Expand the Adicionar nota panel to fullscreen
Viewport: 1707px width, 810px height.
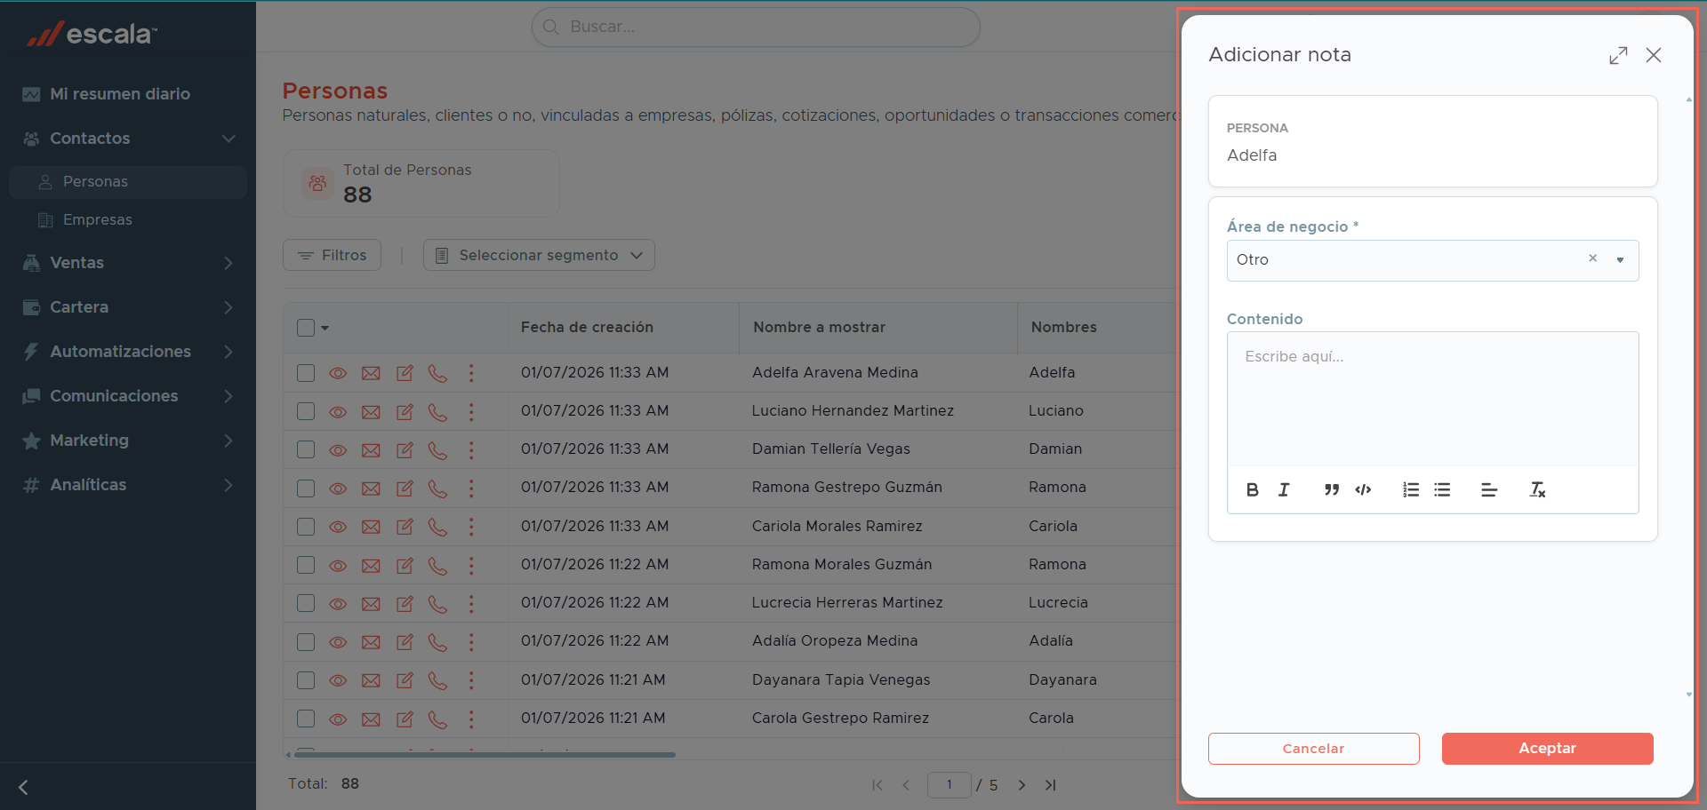1618,55
